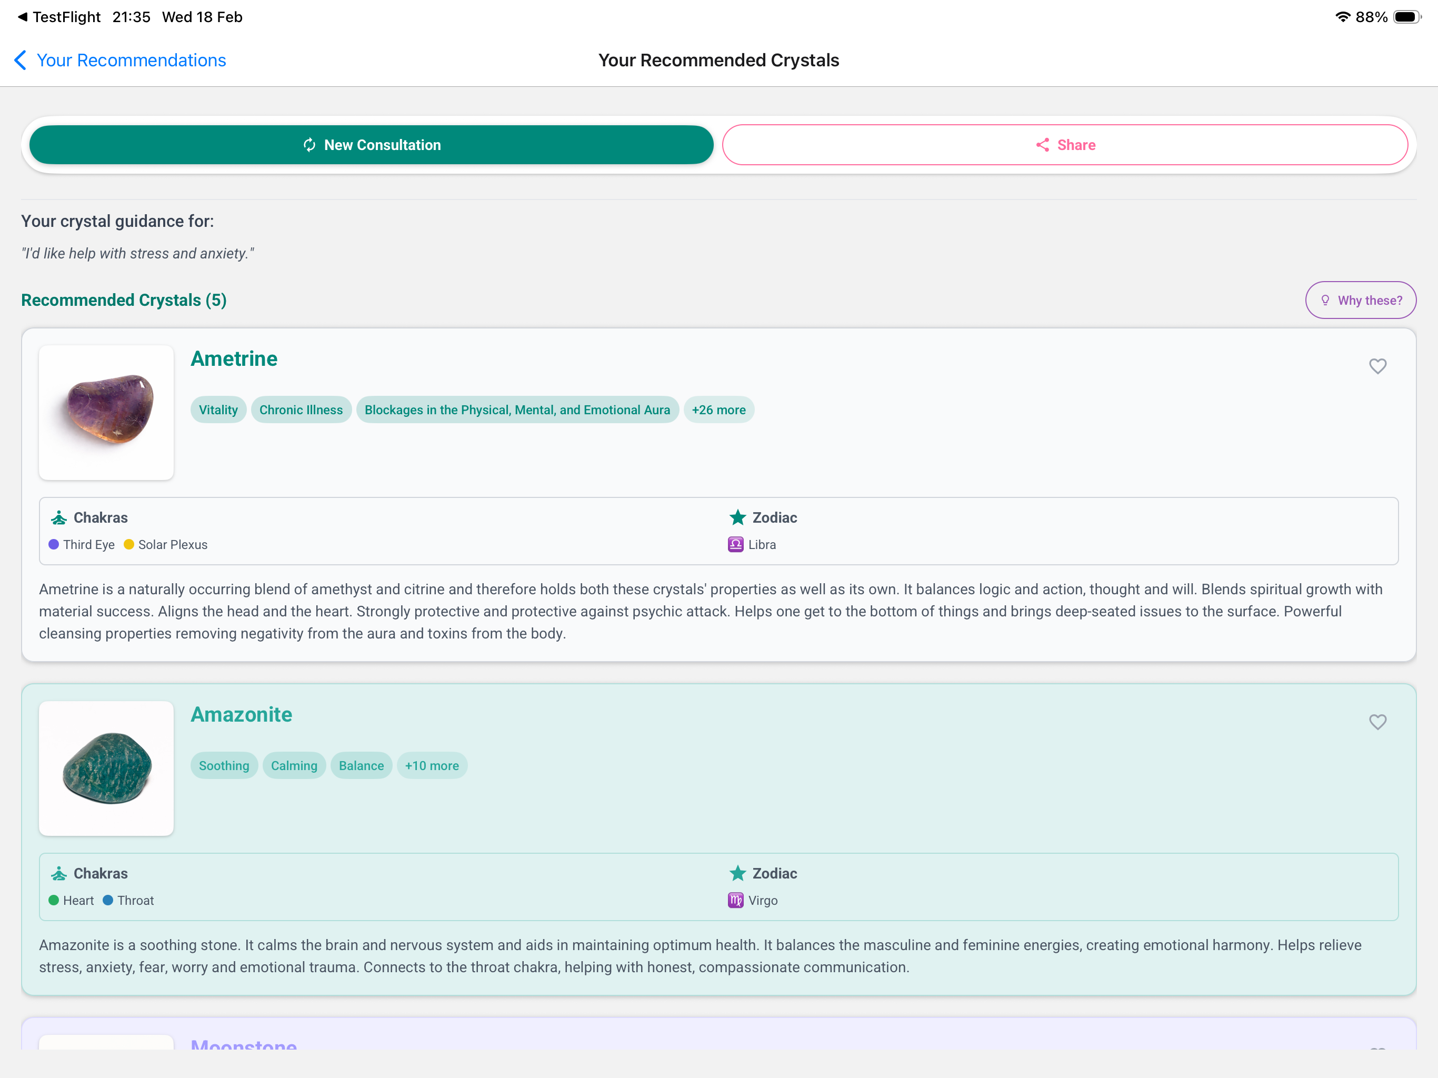
Task: Click the lightbulb icon in Why these?
Action: tap(1325, 301)
